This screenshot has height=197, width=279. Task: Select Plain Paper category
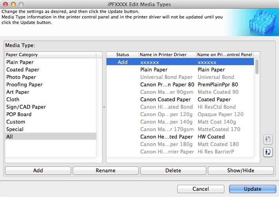[x=51, y=62]
